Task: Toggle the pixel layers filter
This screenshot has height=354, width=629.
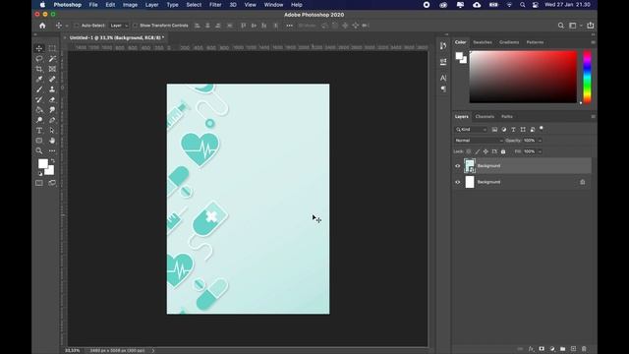Action: [494, 129]
